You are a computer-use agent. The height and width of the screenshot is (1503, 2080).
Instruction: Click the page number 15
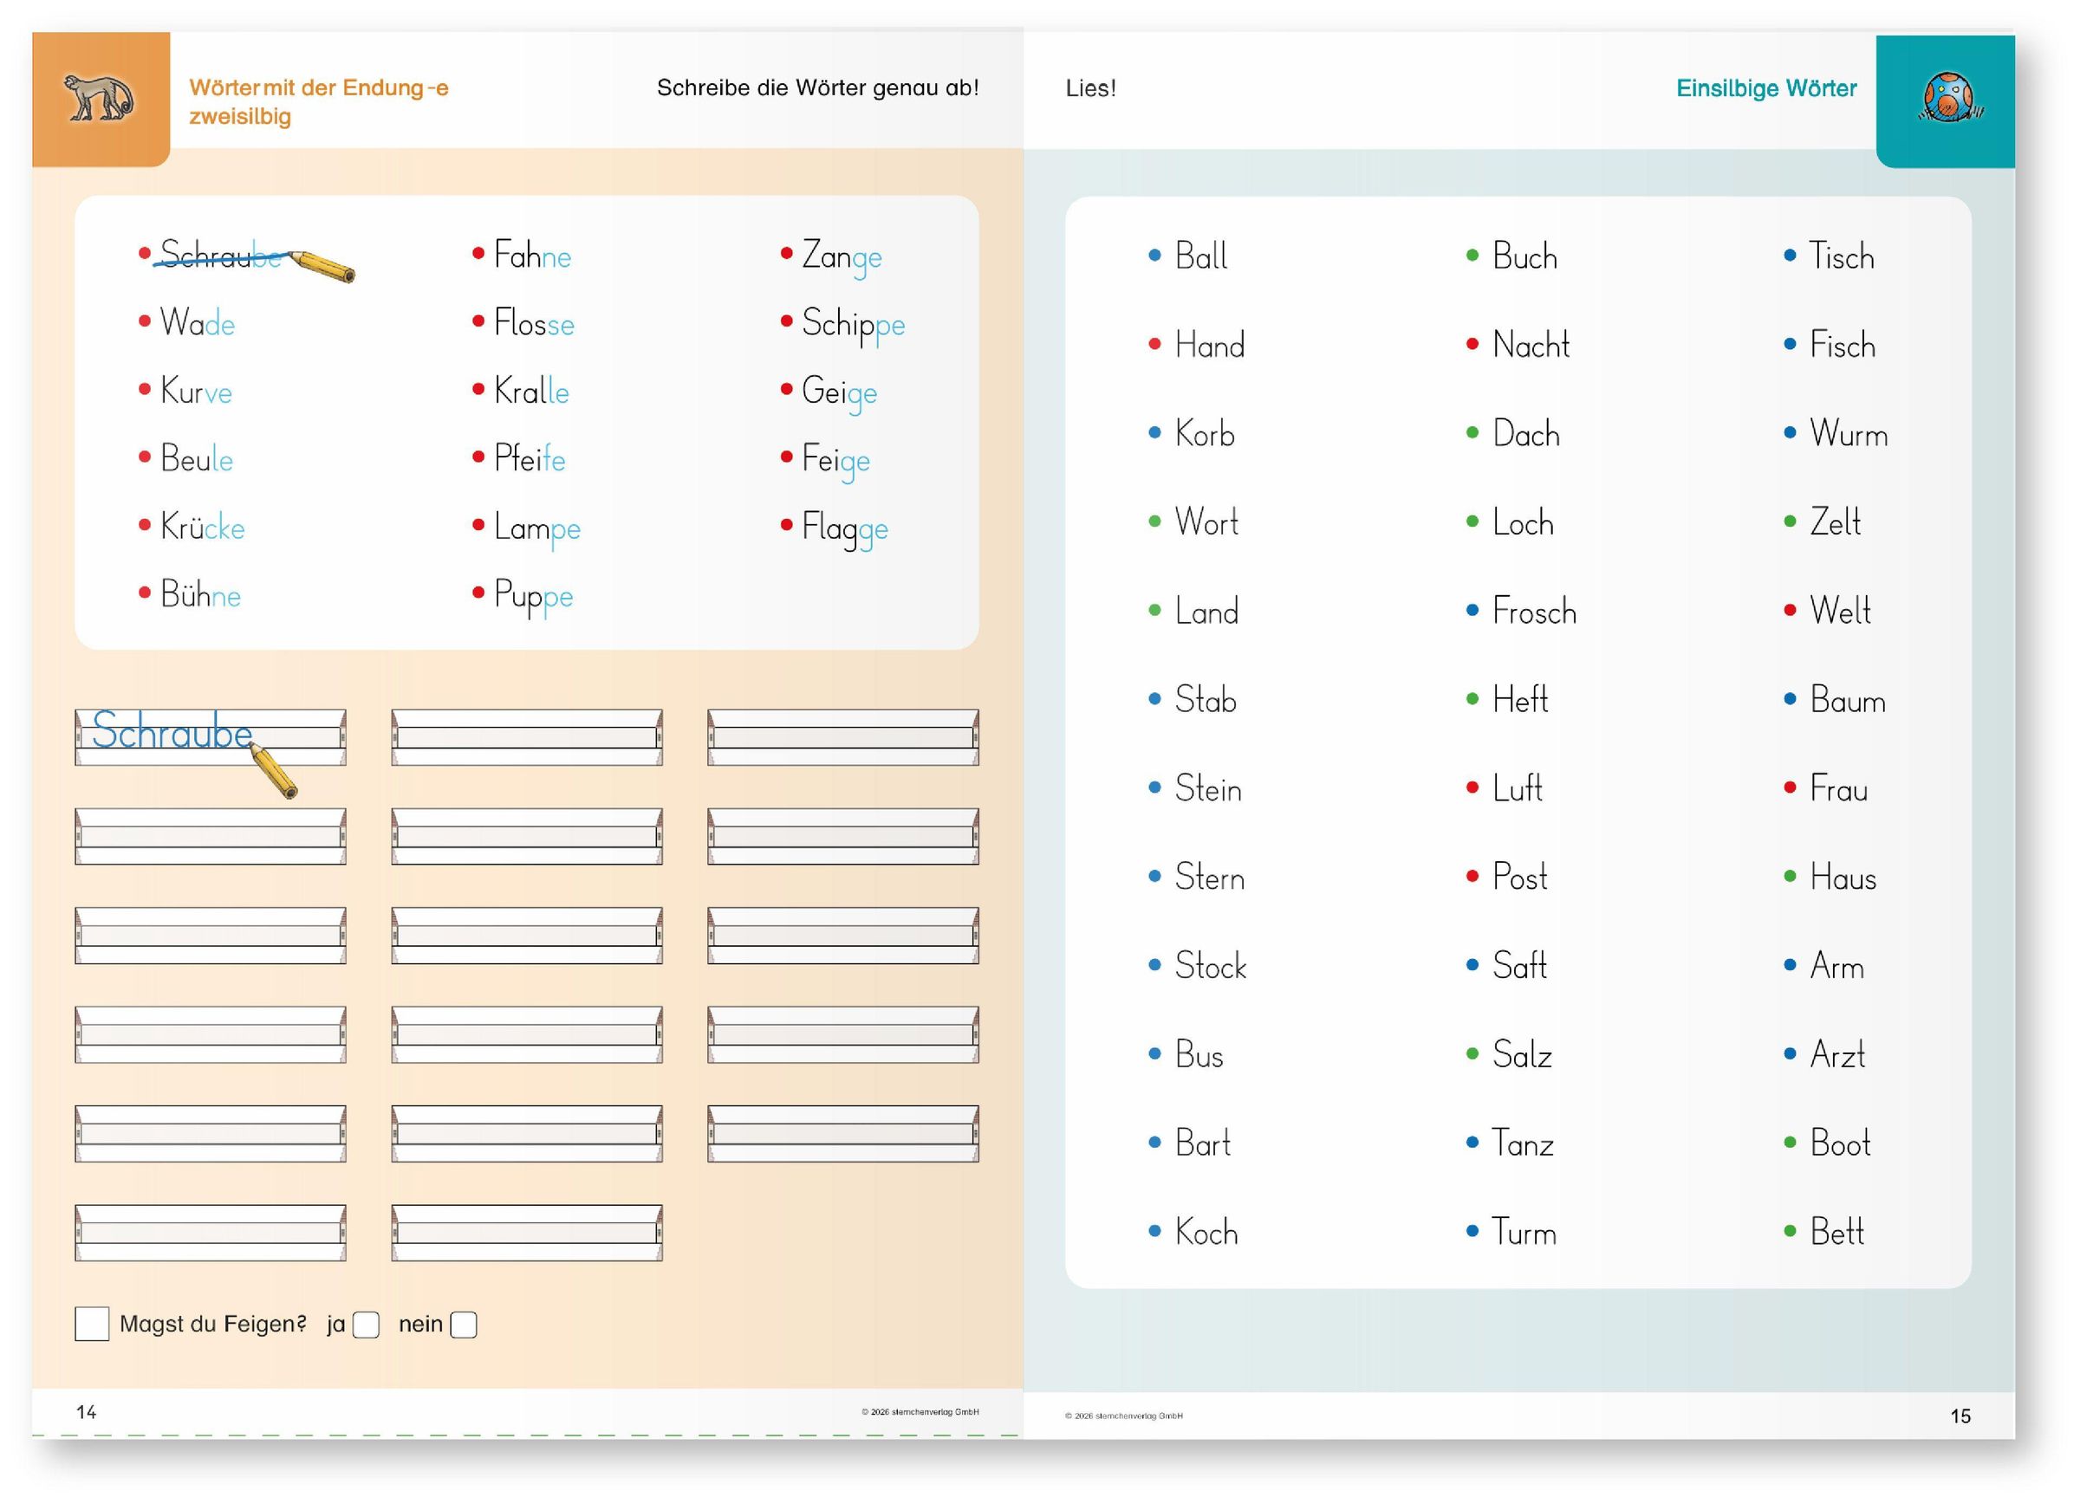coord(1960,1416)
